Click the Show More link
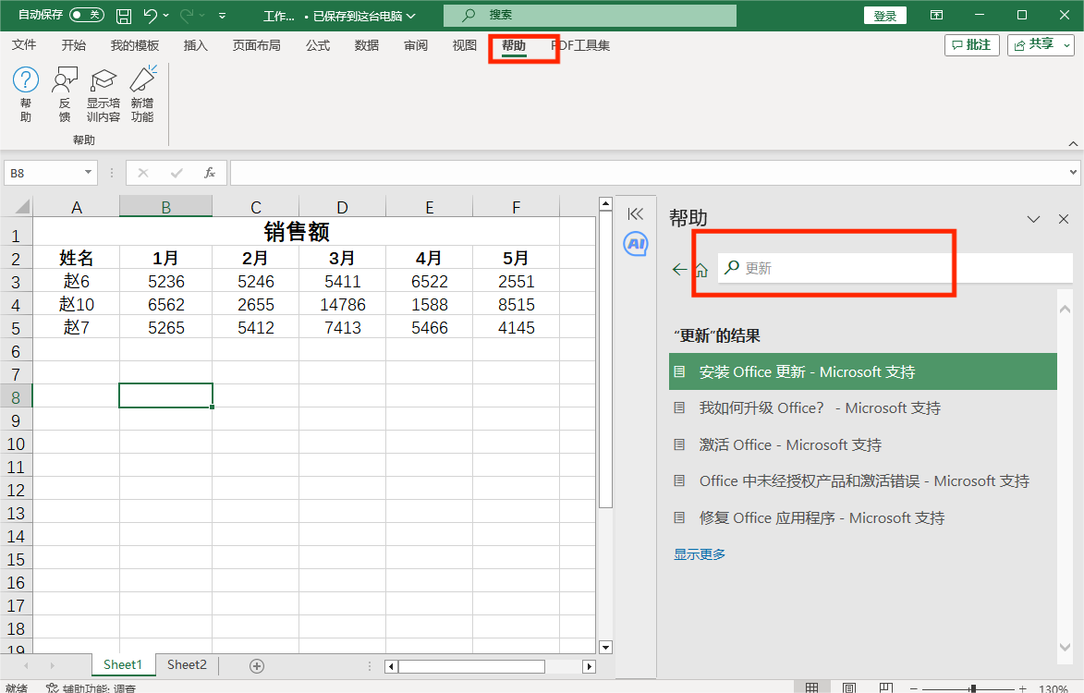The image size is (1084, 693). (x=700, y=554)
